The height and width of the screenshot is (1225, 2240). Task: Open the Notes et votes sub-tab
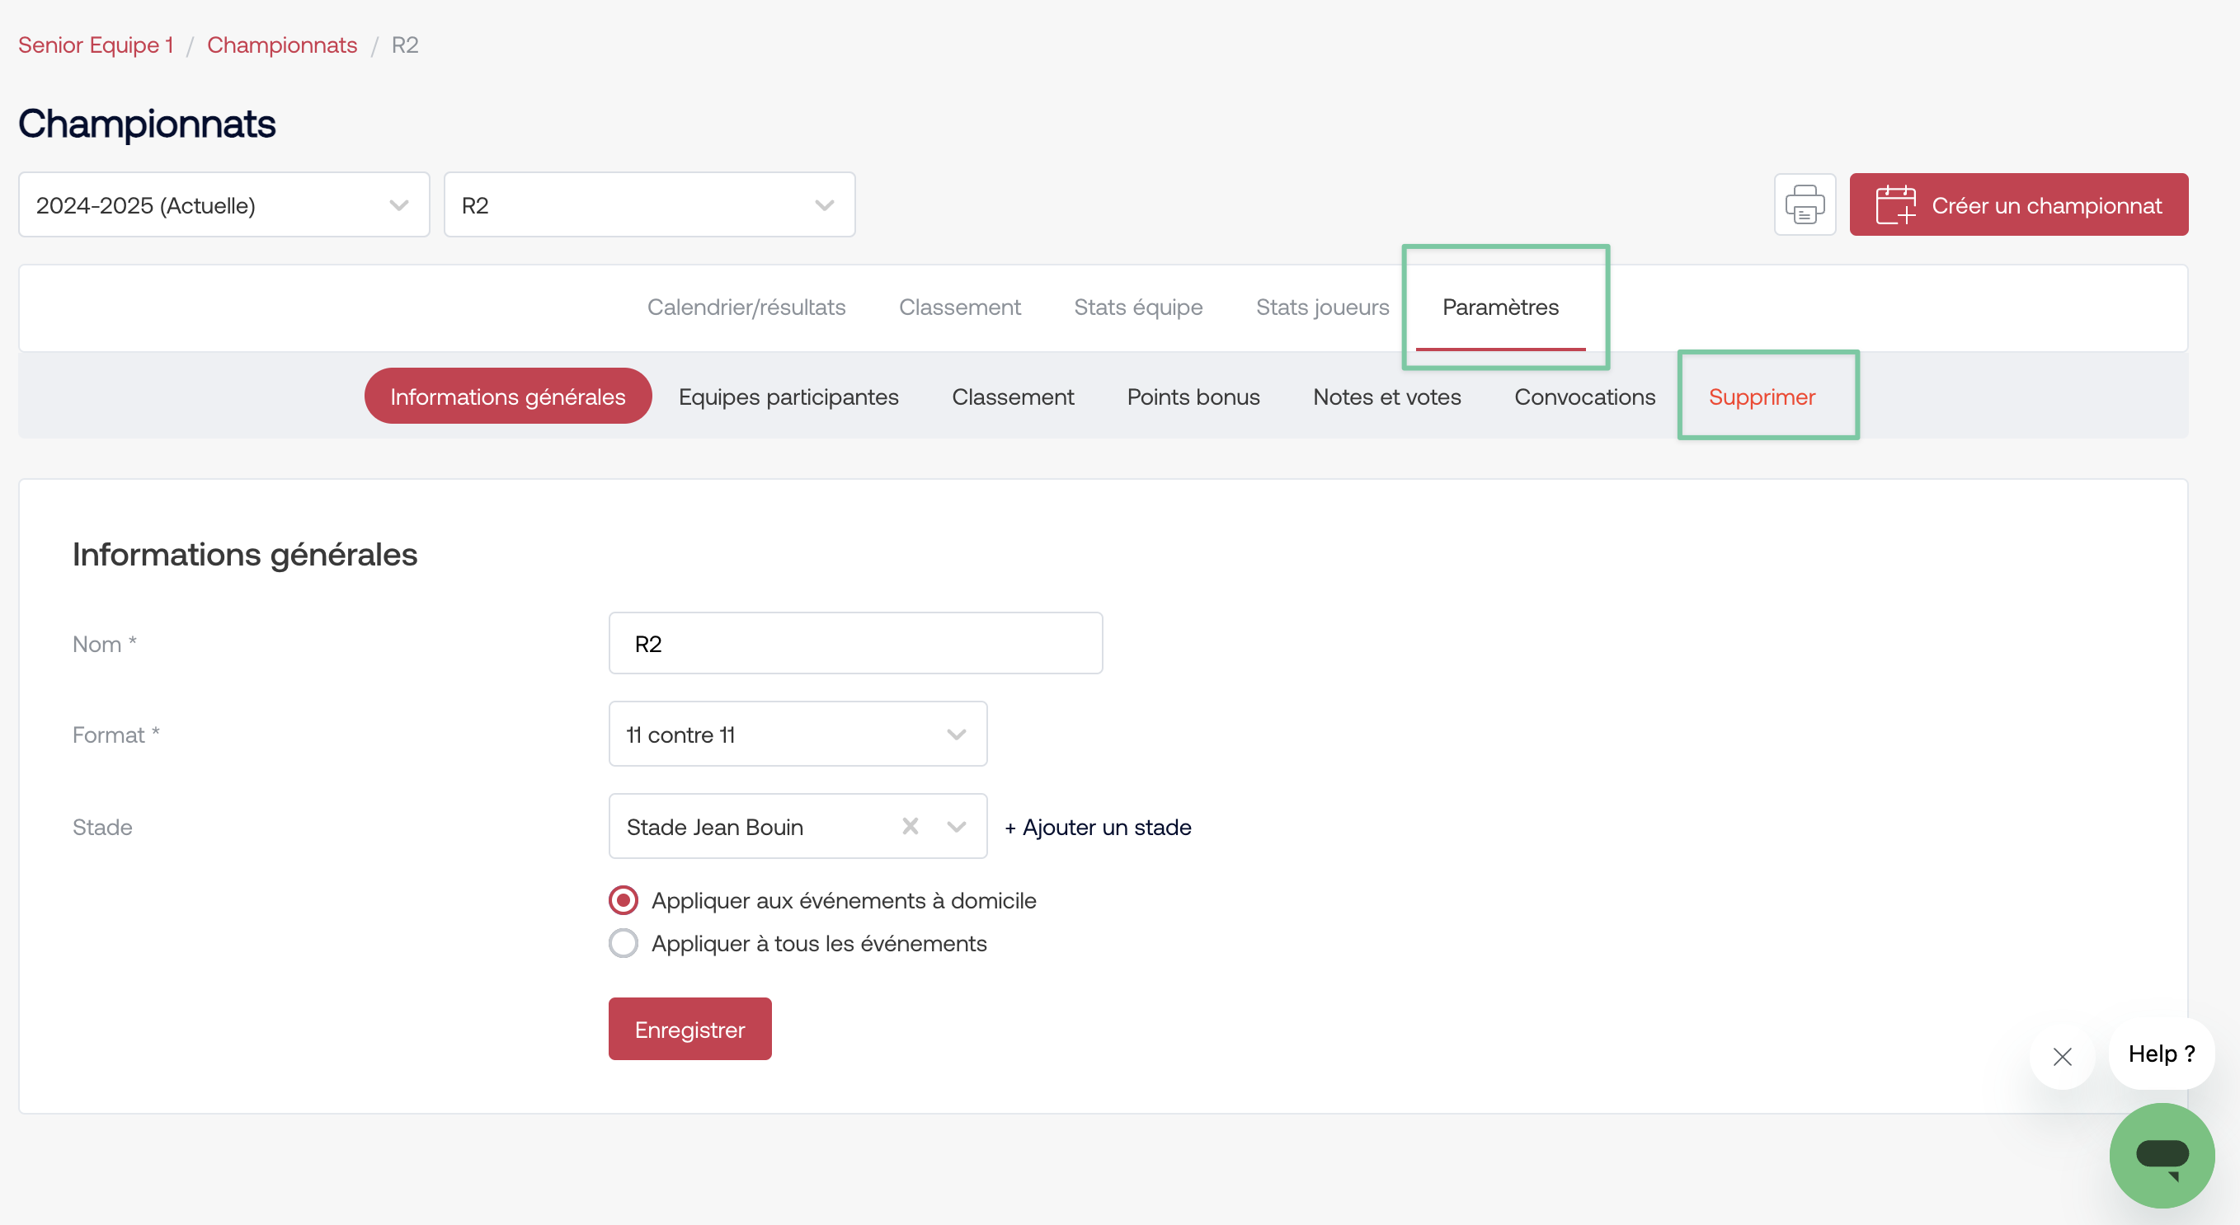(1387, 397)
